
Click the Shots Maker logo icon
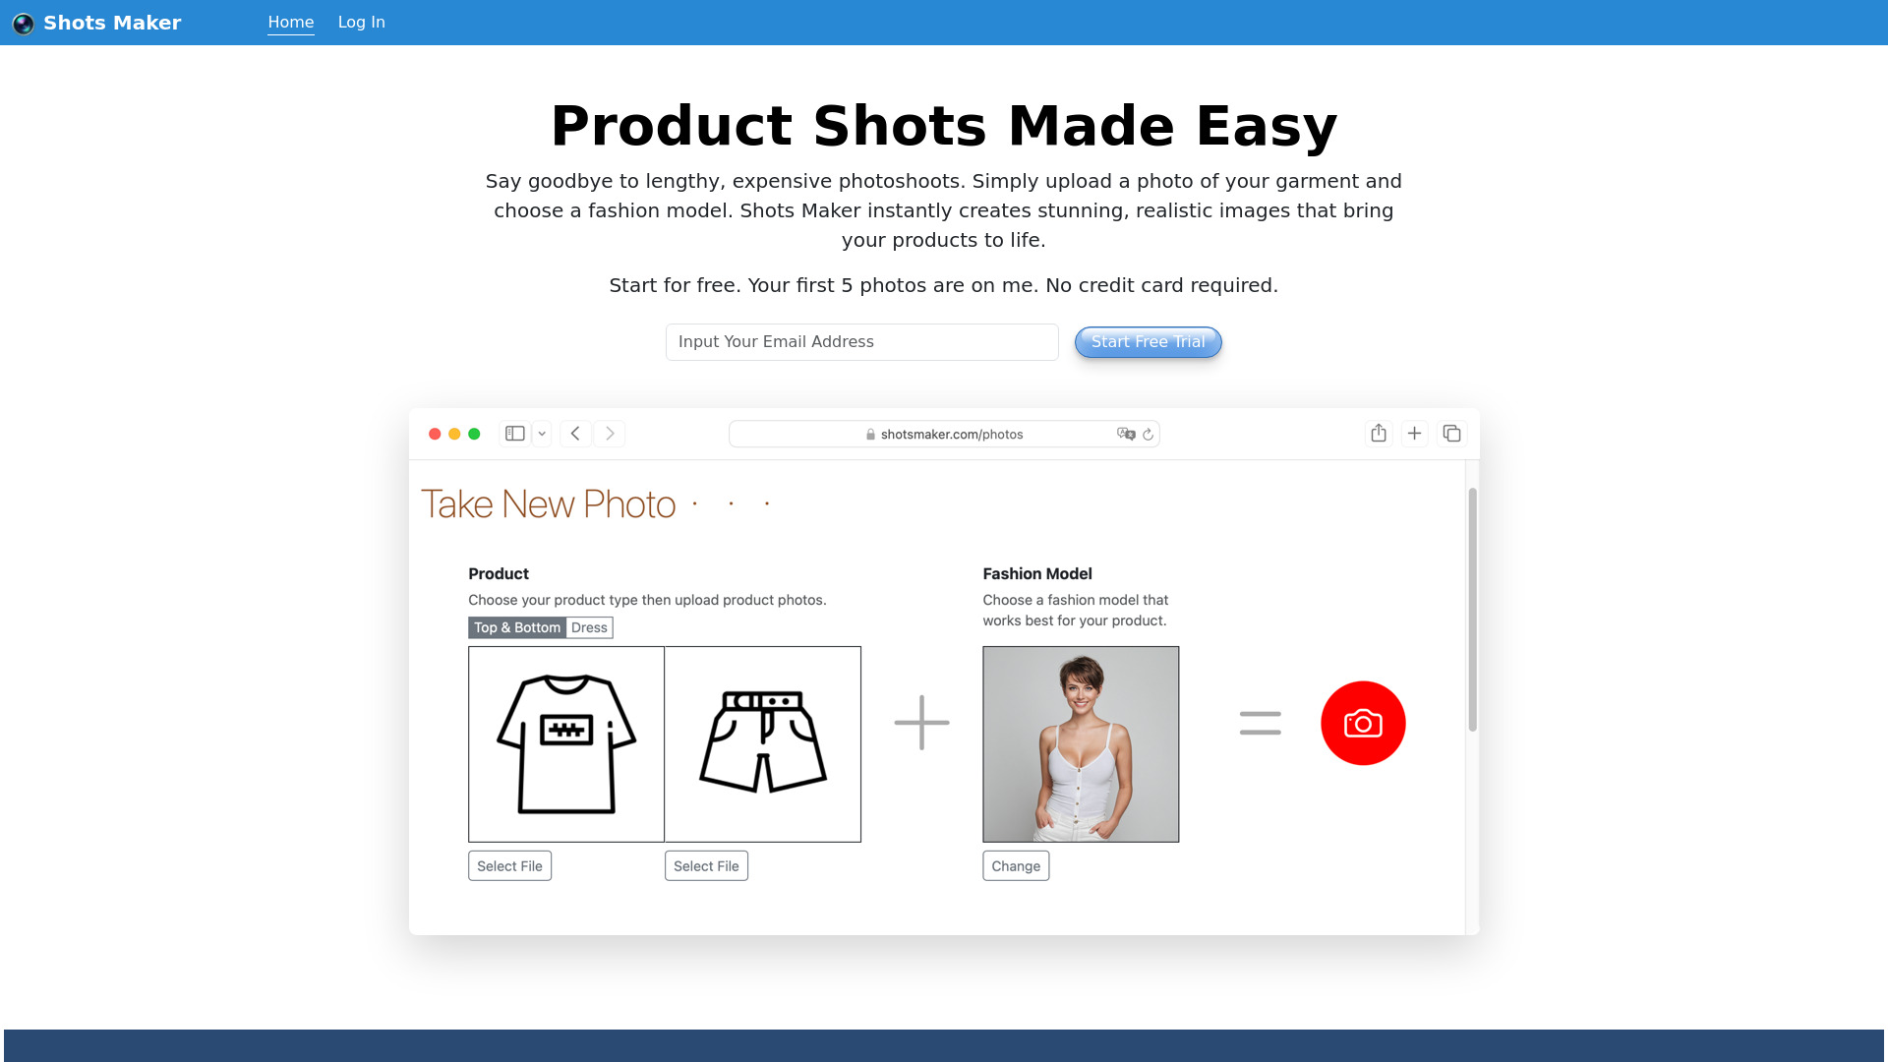pos(24,22)
